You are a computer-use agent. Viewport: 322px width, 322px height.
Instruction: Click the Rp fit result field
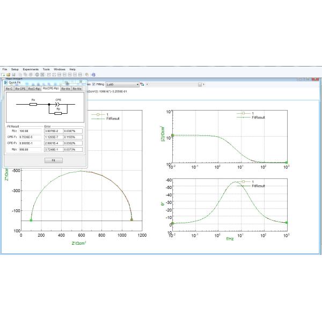[31, 149]
